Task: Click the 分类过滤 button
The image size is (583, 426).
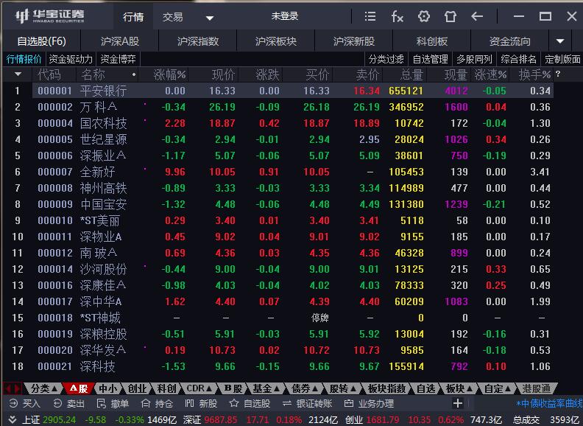Action: coord(386,59)
